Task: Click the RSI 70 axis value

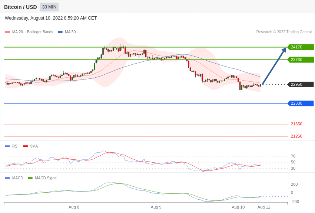Action: [x=293, y=156]
